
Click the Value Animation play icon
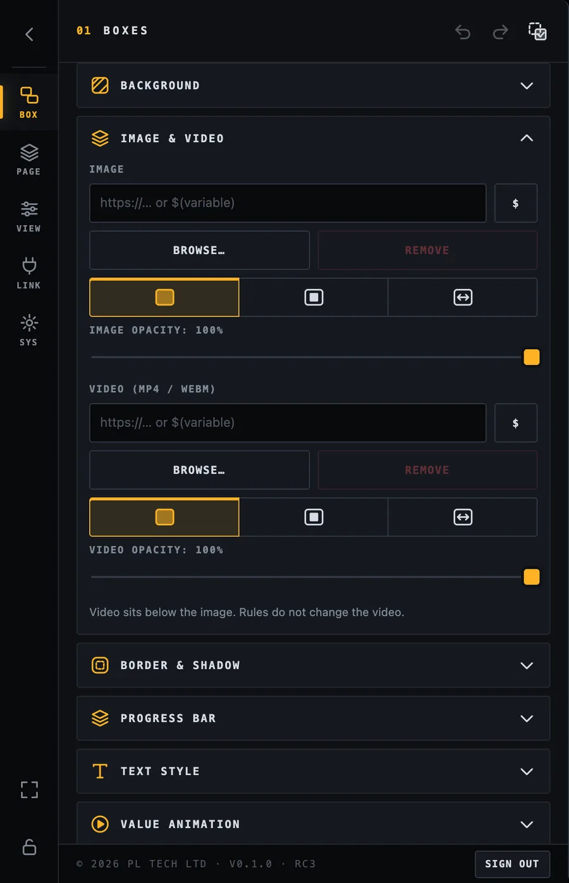click(100, 824)
